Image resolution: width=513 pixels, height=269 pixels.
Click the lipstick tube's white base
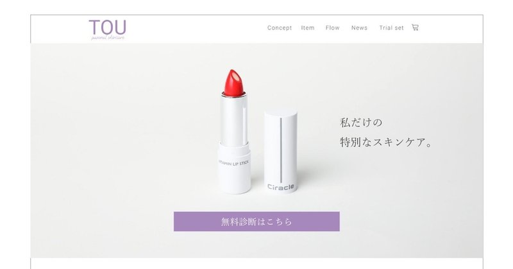pos(234,169)
